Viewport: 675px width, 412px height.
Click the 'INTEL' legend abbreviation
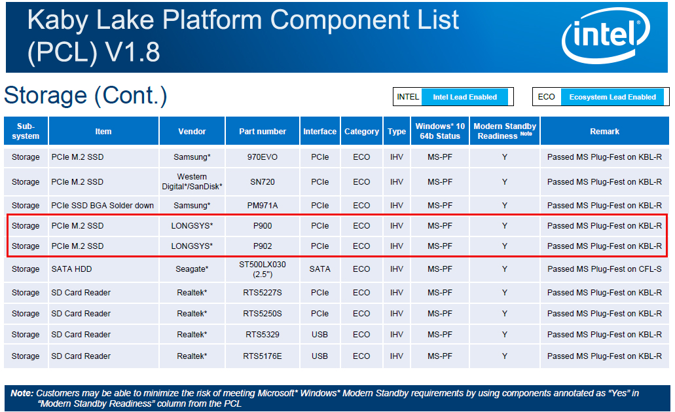click(x=408, y=97)
